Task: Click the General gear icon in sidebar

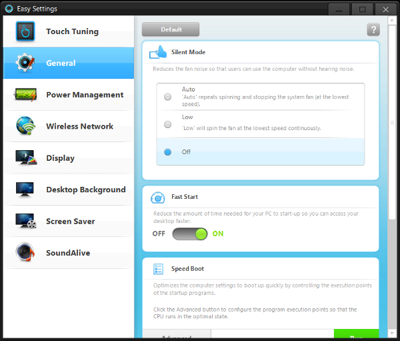Action: point(25,63)
